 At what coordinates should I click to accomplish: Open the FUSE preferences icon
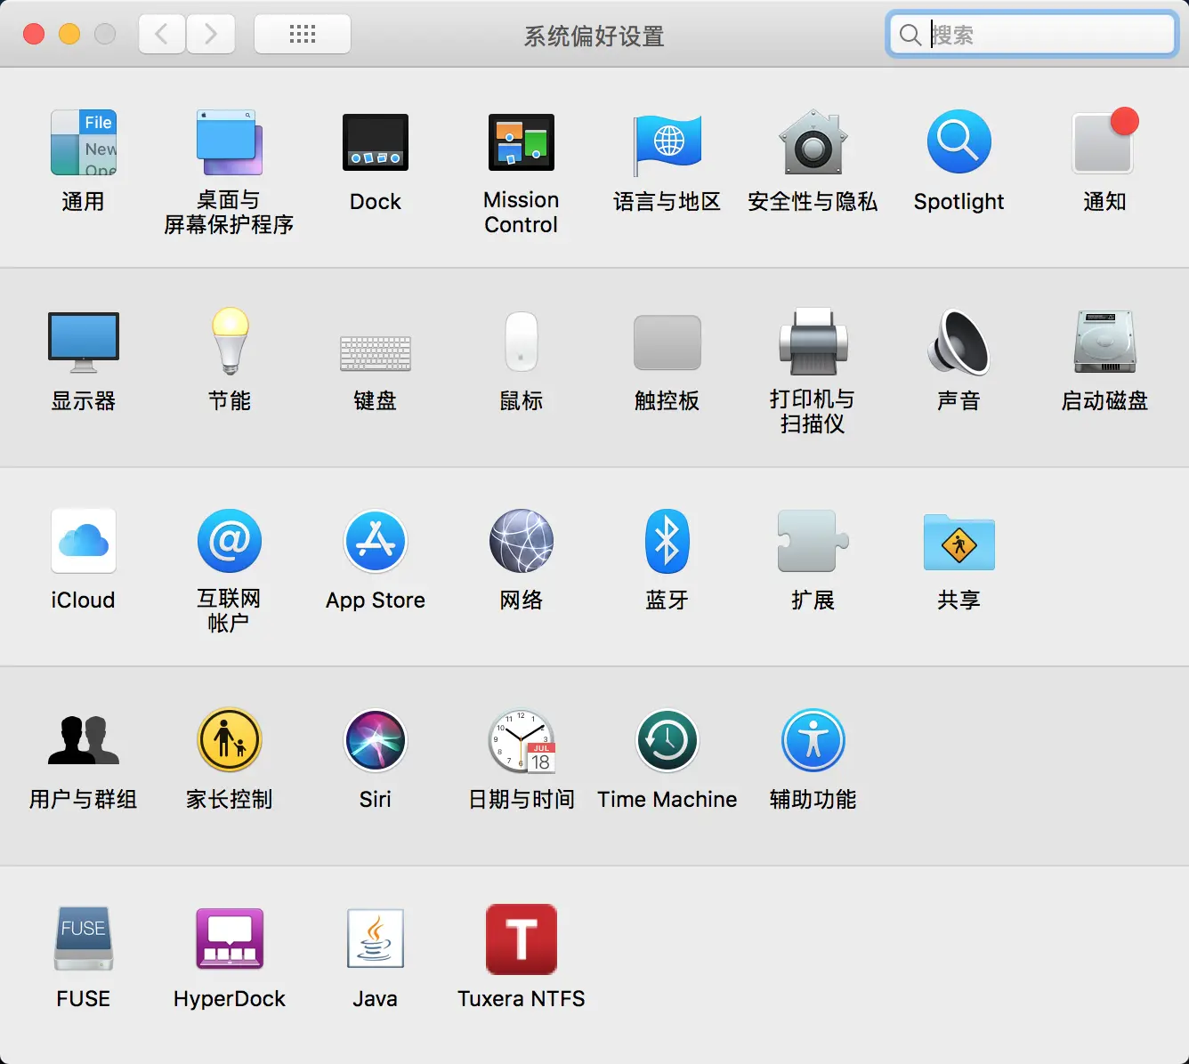(84, 939)
